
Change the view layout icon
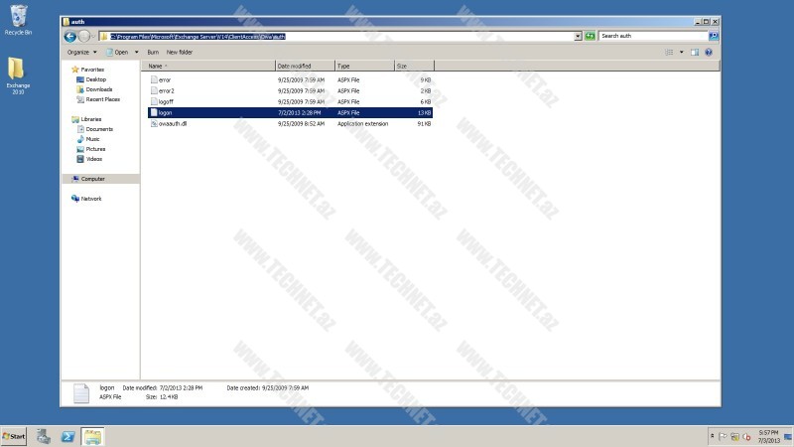pyautogui.click(x=669, y=53)
